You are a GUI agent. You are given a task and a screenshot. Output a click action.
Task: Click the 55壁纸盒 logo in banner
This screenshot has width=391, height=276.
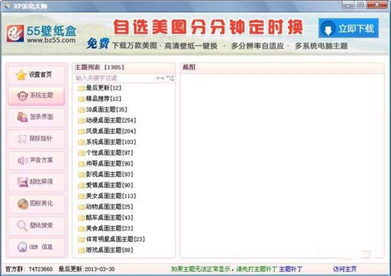tap(42, 34)
